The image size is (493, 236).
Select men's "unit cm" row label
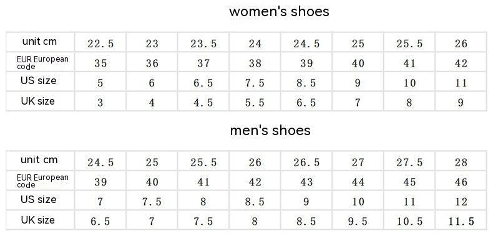[x=39, y=160]
